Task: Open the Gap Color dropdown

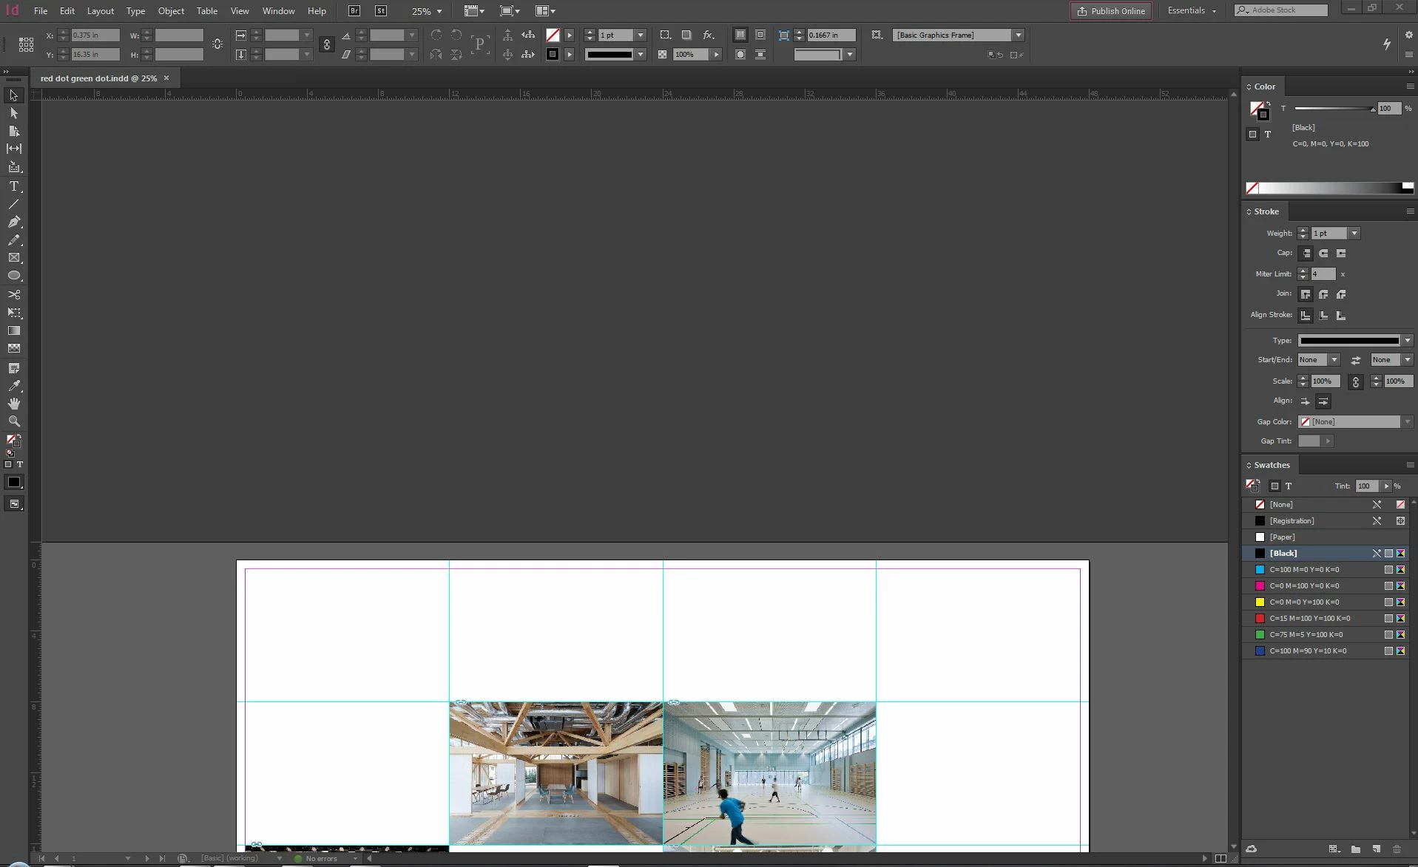Action: (1407, 422)
